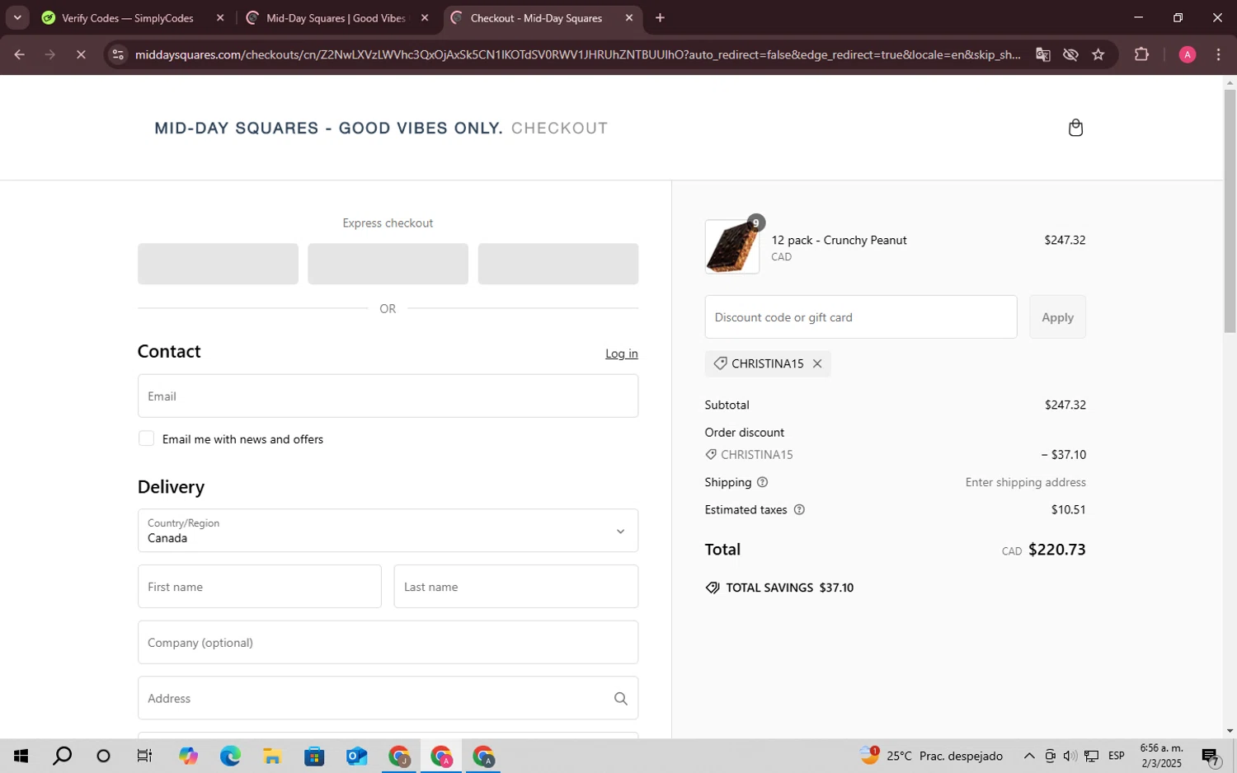Click the first express checkout button
Screen dimensions: 1237x773
point(218,264)
